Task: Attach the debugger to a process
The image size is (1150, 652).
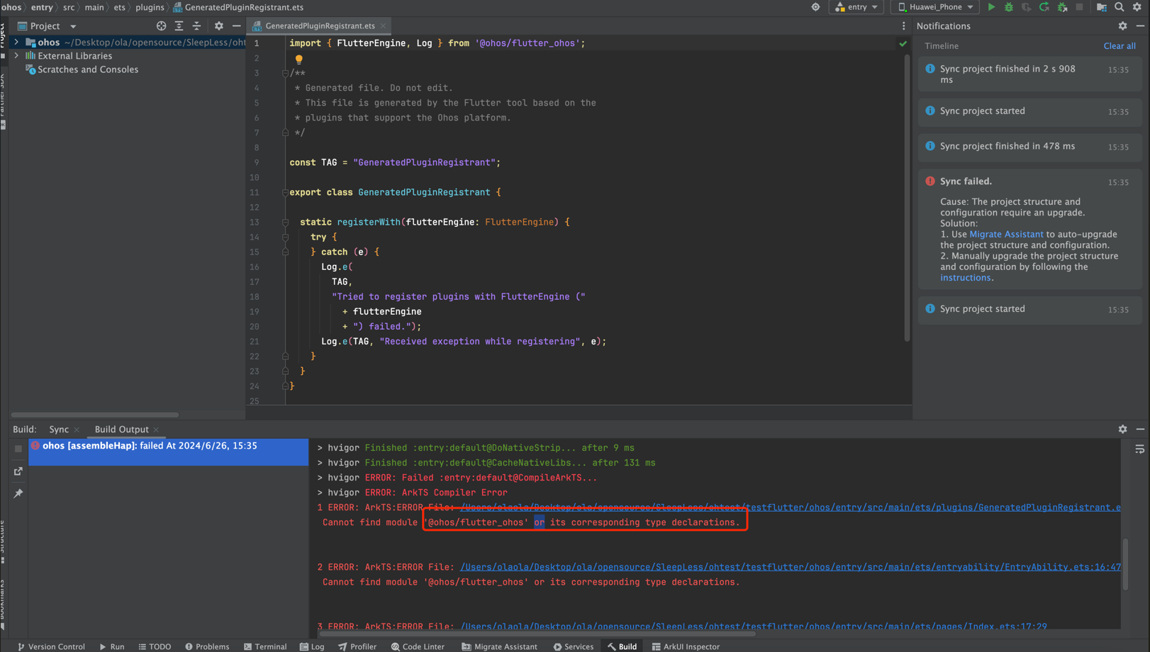Action: pos(1062,7)
